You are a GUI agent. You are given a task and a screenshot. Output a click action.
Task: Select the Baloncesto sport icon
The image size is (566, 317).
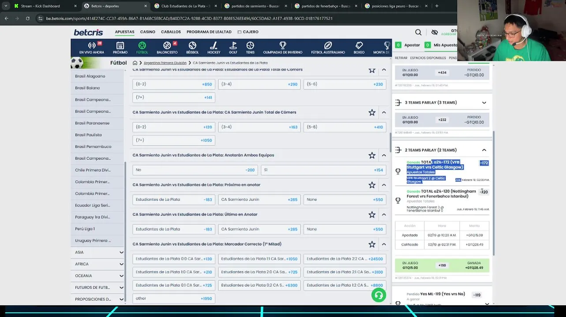click(167, 48)
